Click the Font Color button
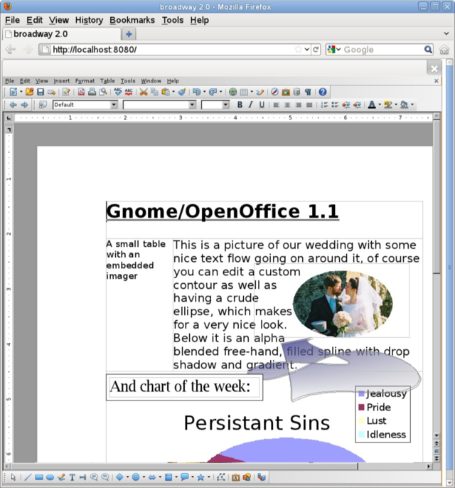The width and height of the screenshot is (455, 488). pyautogui.click(x=372, y=105)
